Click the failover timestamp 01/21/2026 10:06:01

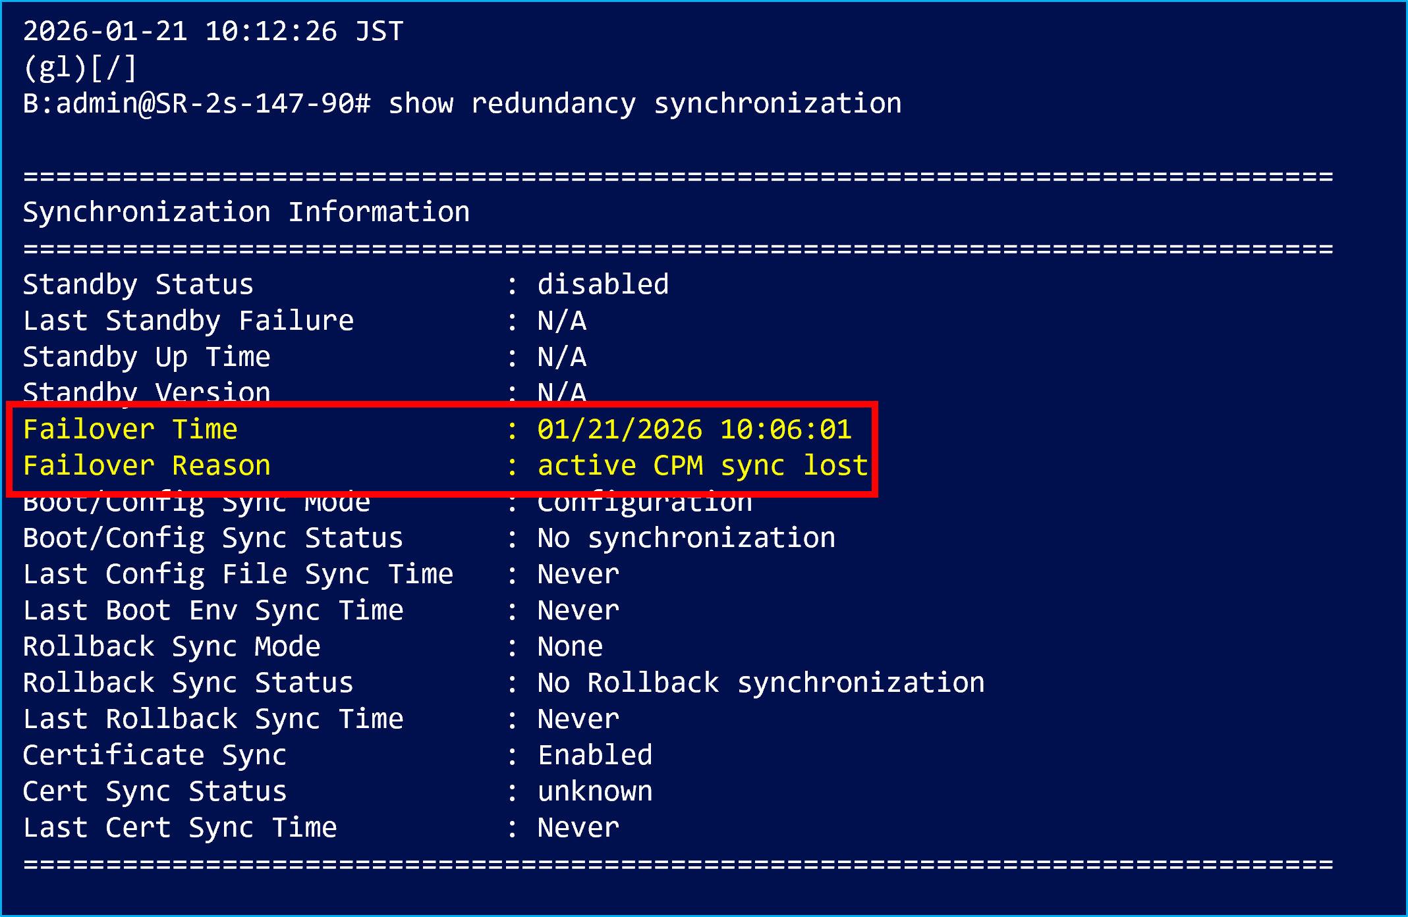click(694, 430)
